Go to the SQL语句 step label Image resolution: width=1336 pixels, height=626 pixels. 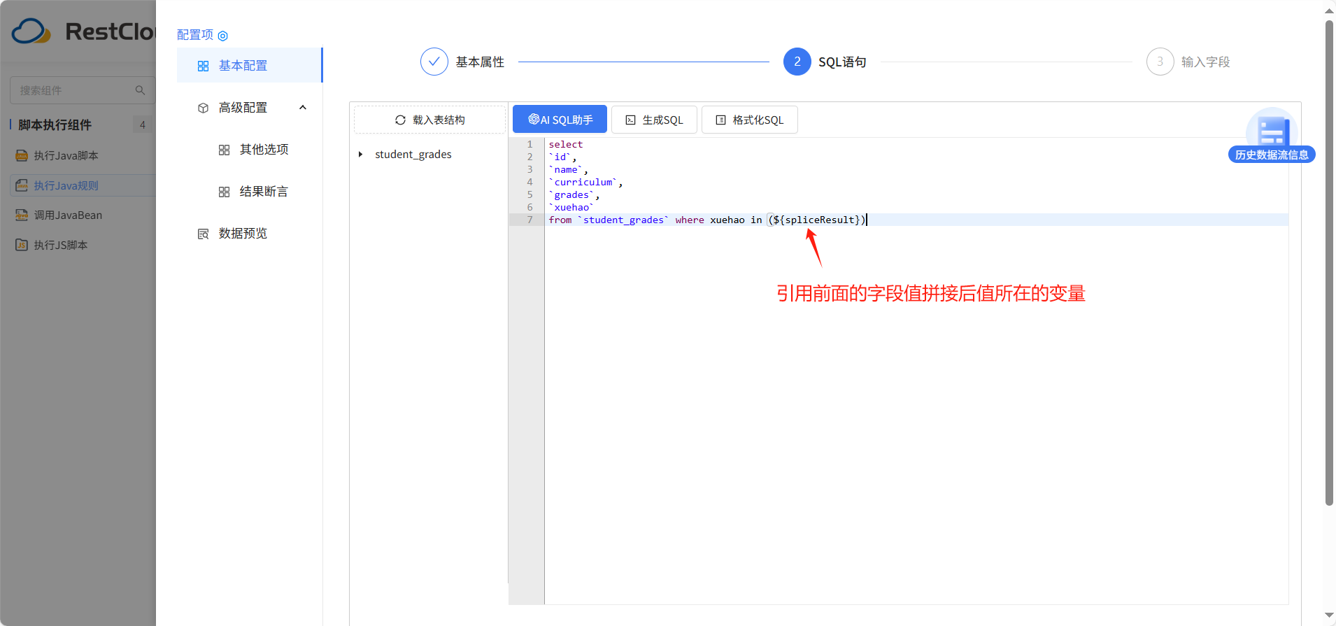842,62
